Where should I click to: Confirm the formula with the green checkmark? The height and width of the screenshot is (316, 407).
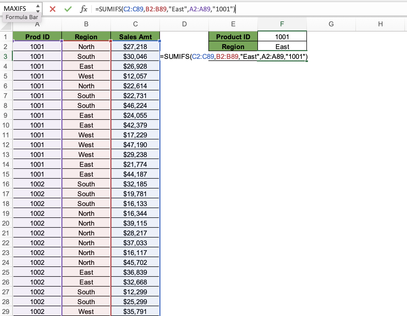click(68, 9)
